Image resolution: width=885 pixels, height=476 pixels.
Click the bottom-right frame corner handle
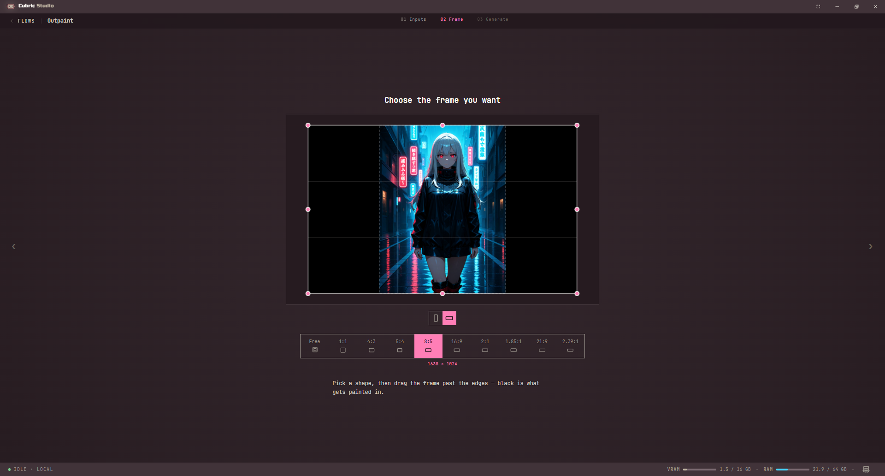tap(577, 293)
